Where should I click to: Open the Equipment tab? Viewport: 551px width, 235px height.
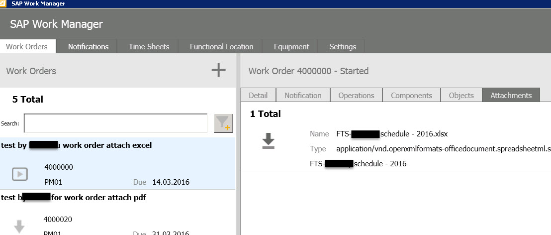coord(291,46)
